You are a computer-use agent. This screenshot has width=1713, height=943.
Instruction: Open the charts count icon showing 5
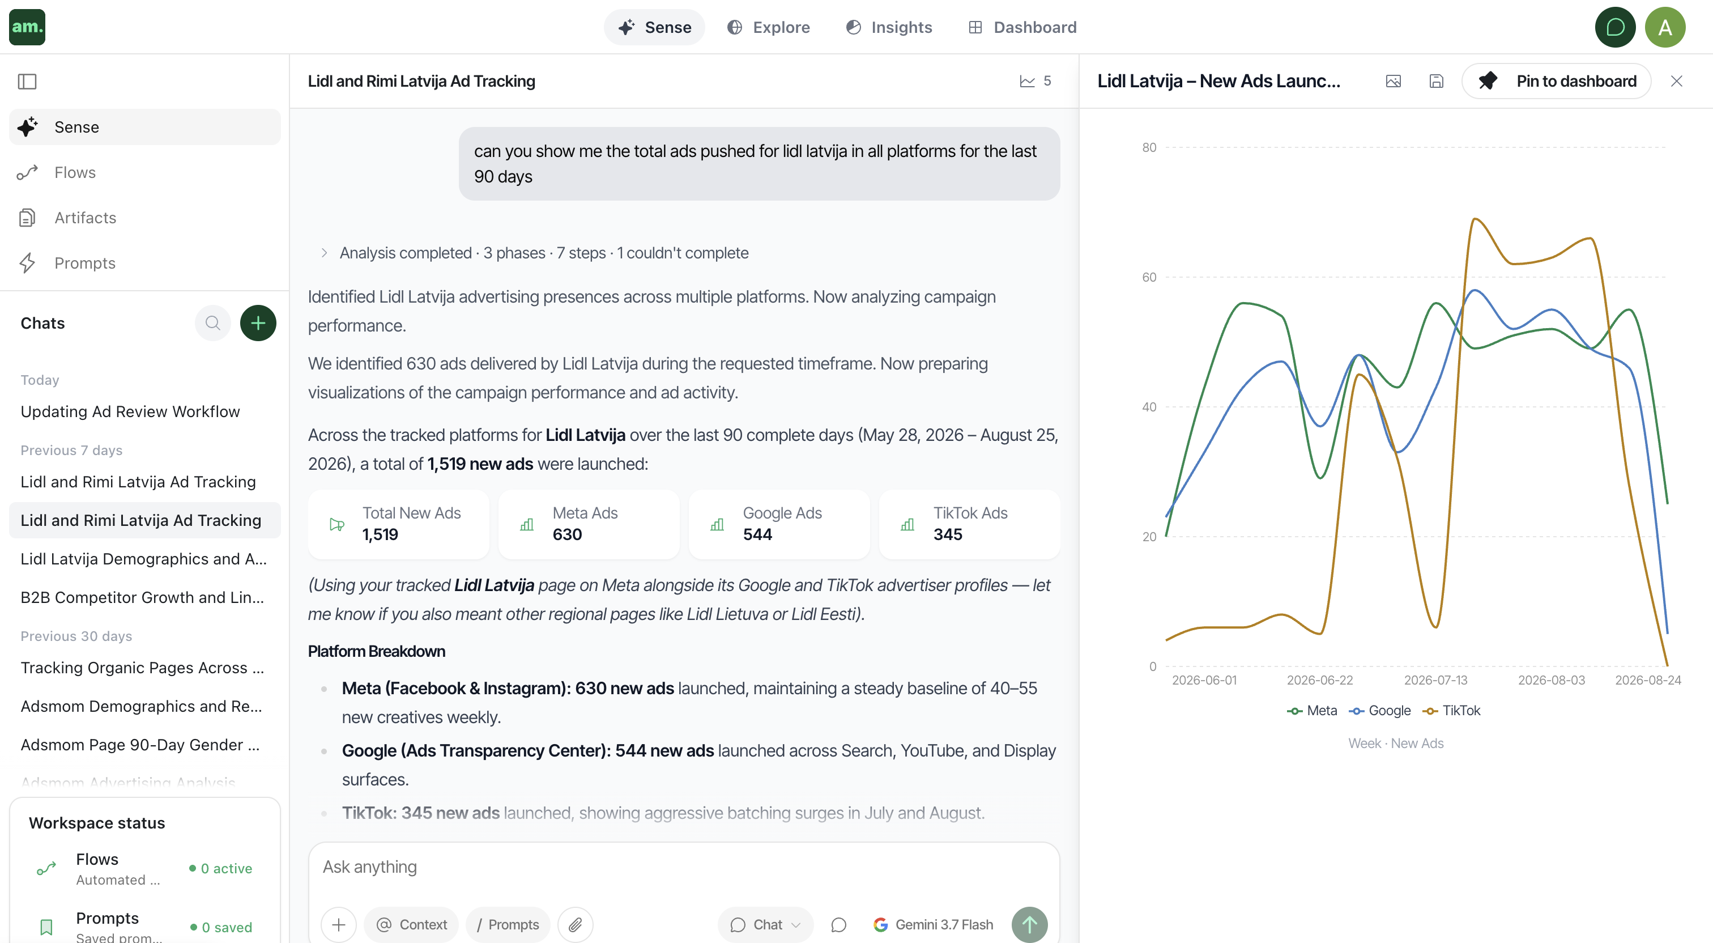pyautogui.click(x=1036, y=81)
